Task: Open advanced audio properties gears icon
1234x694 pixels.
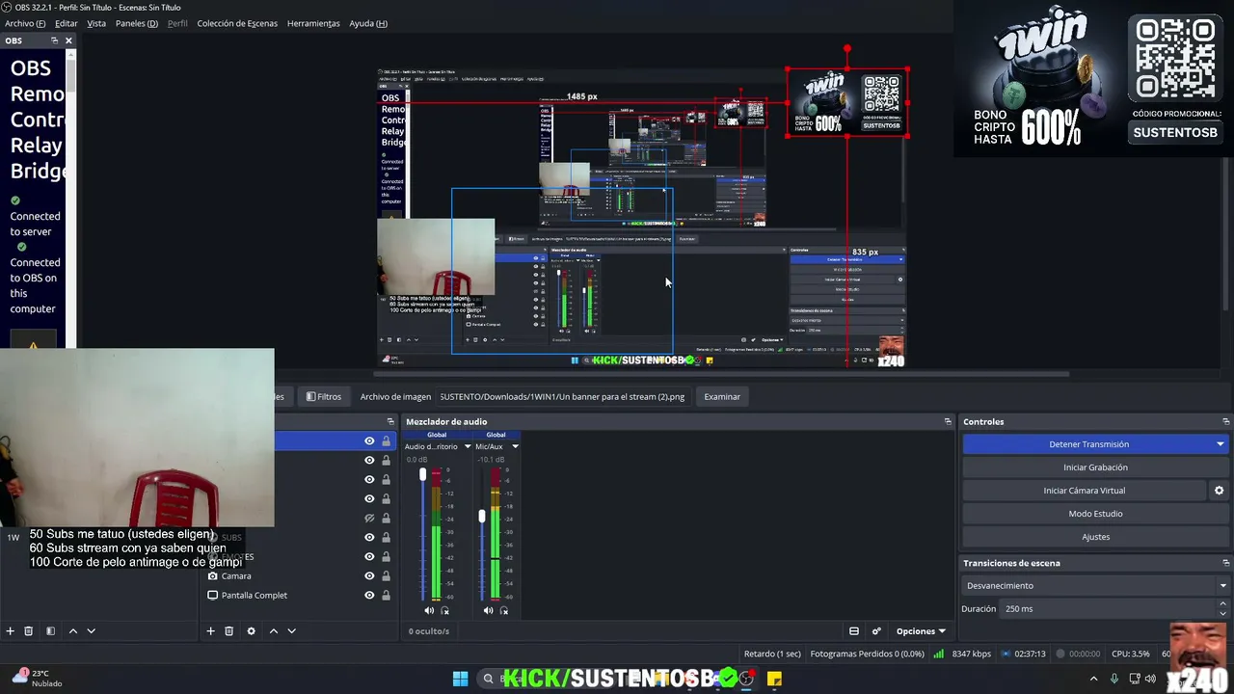Action: pos(876,631)
